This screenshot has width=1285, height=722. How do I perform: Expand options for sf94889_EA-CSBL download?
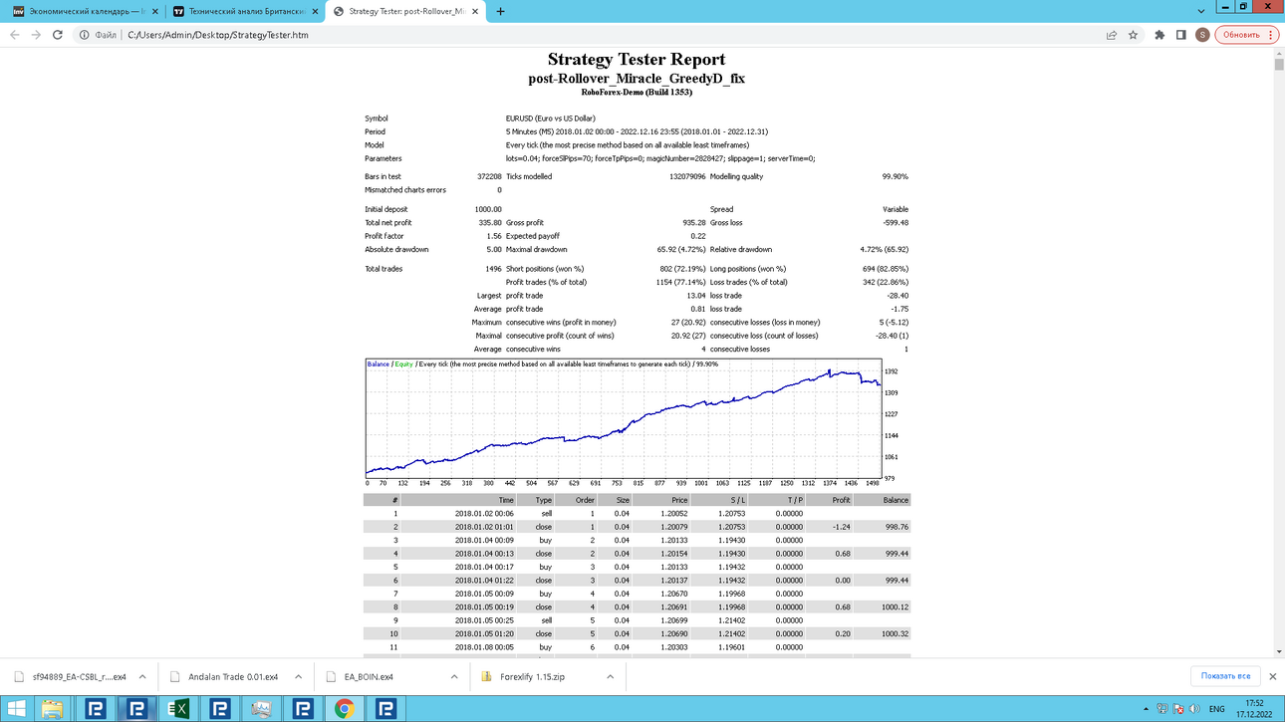tap(142, 676)
